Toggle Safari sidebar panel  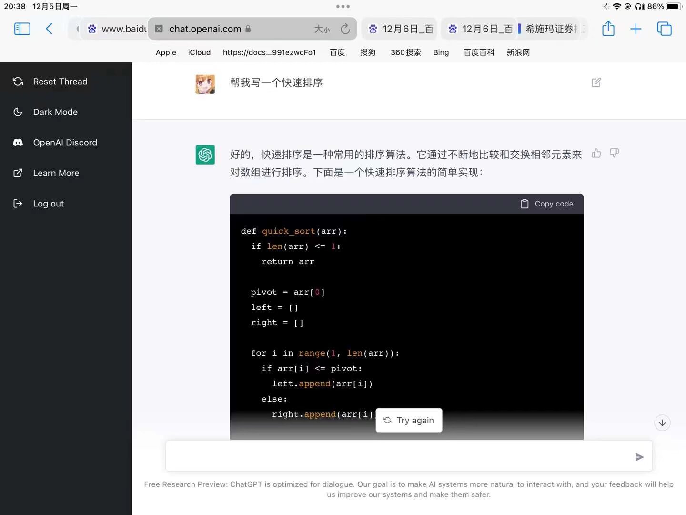point(22,29)
